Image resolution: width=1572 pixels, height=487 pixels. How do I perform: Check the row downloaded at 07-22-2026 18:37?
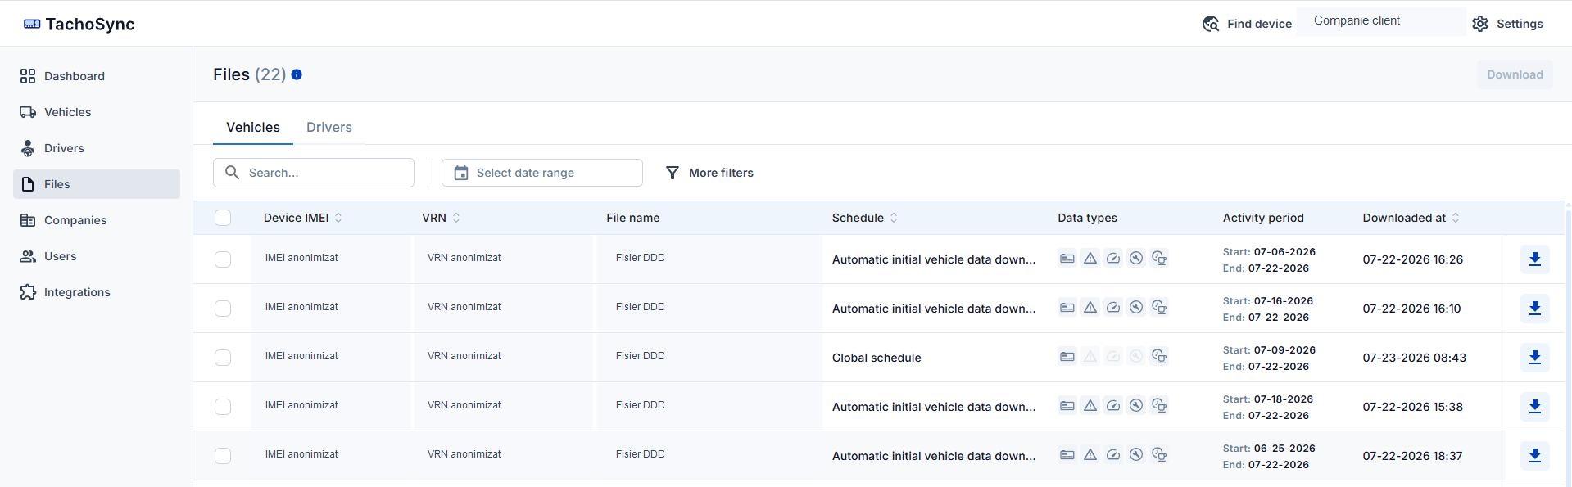point(223,456)
